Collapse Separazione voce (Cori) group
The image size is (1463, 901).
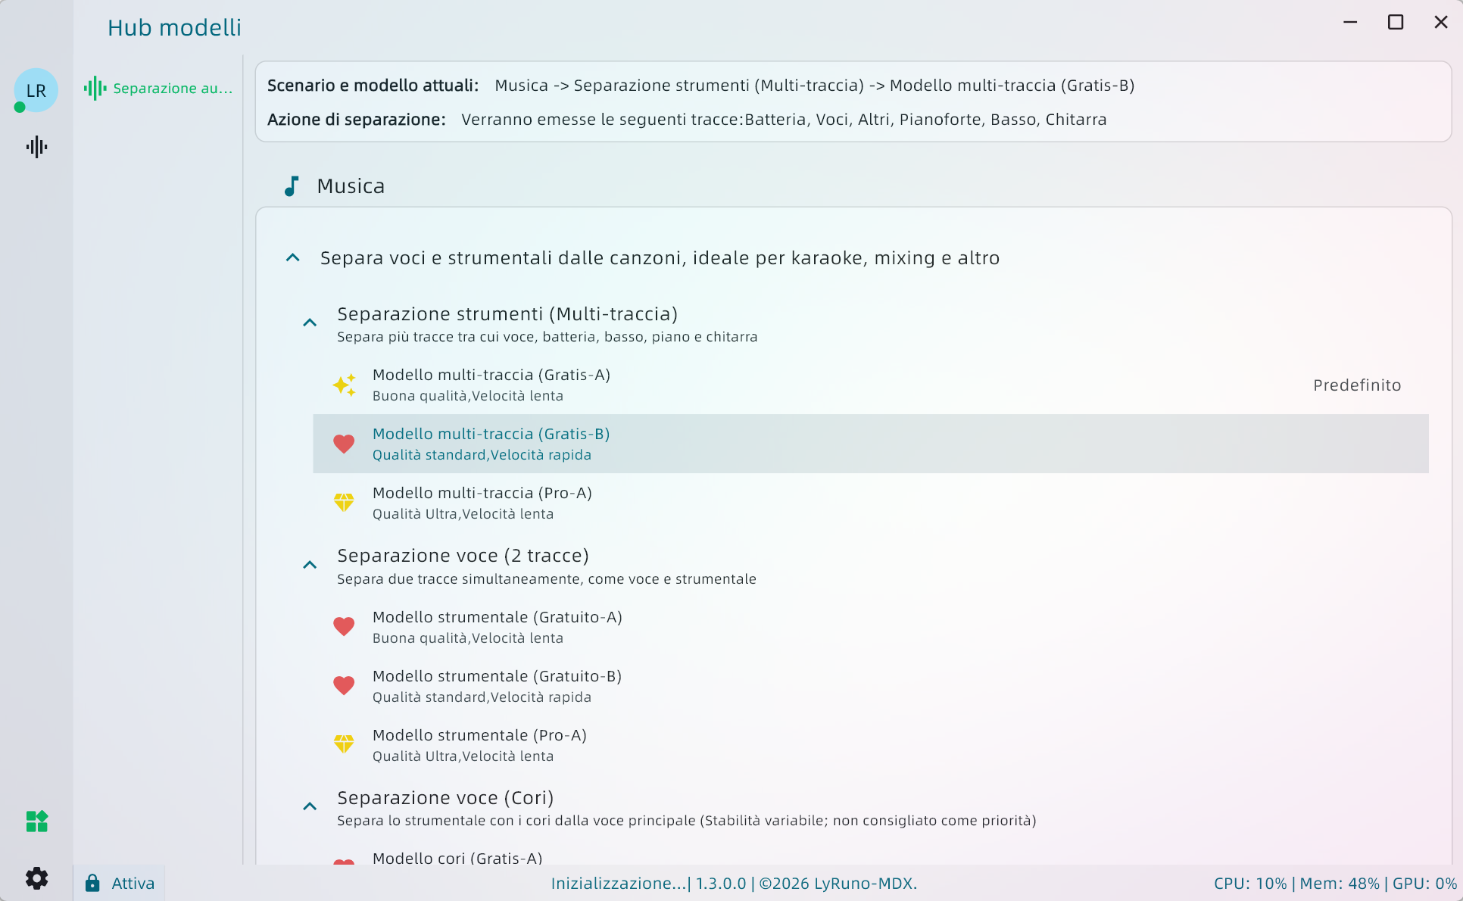[310, 807]
